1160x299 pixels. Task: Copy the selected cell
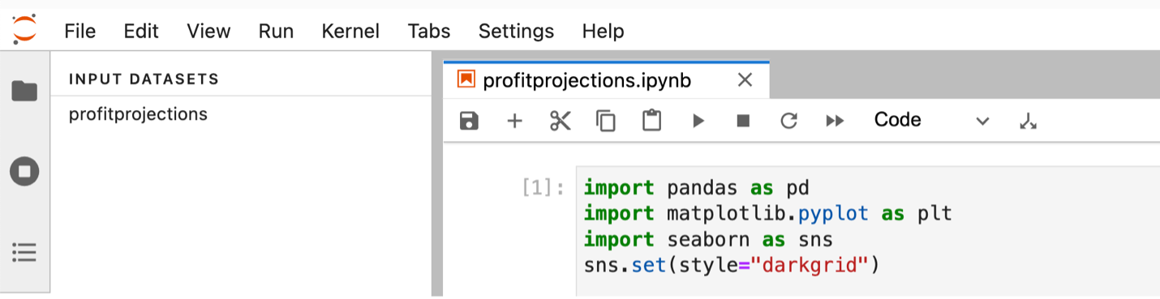click(605, 121)
